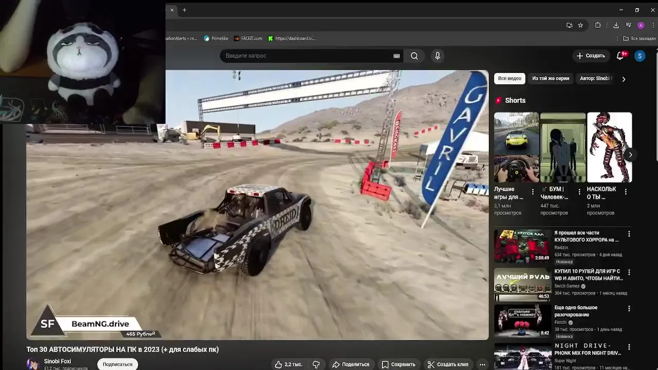Like the video with 2,2 тыс.

(x=288, y=364)
